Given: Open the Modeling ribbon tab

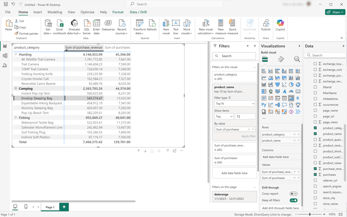Looking at the screenshot, I should click(x=55, y=12).
